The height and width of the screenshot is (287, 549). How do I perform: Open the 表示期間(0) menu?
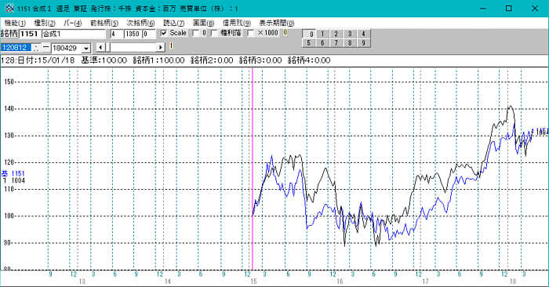click(x=277, y=23)
